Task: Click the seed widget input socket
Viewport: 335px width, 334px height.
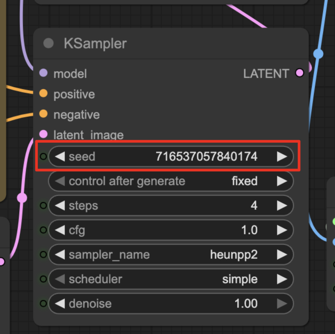Action: [43, 157]
